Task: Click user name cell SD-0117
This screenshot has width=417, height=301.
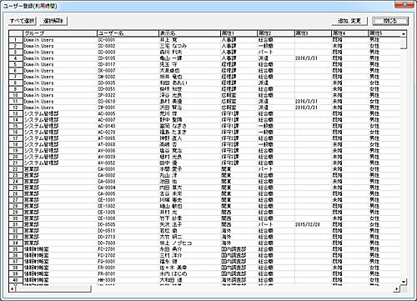Action: 107,64
